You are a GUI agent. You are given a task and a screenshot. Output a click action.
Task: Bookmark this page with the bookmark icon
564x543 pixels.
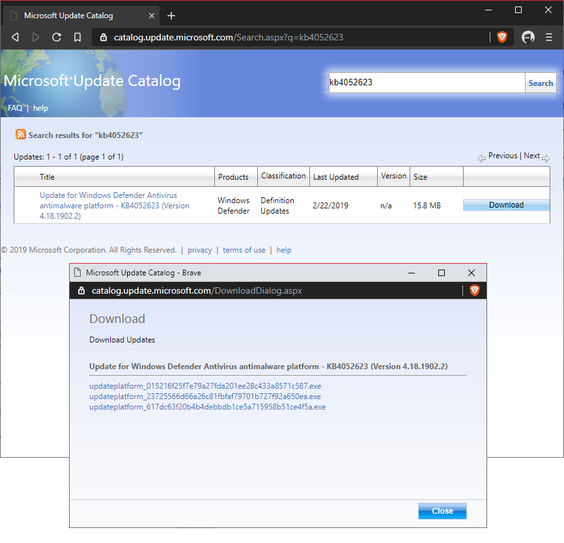(78, 37)
